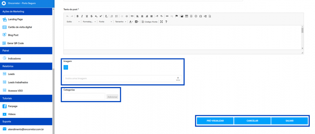
Task: Click the Insira uma imagem field
Action: point(123,79)
